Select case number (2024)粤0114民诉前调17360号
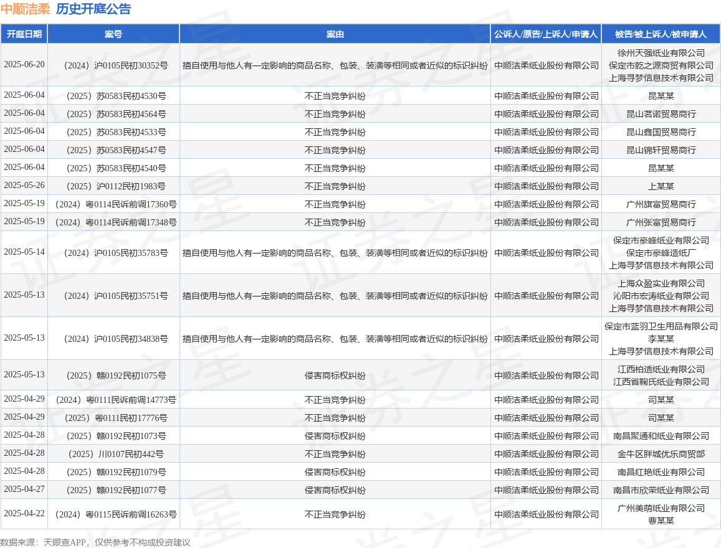The image size is (721, 548). pyautogui.click(x=116, y=204)
